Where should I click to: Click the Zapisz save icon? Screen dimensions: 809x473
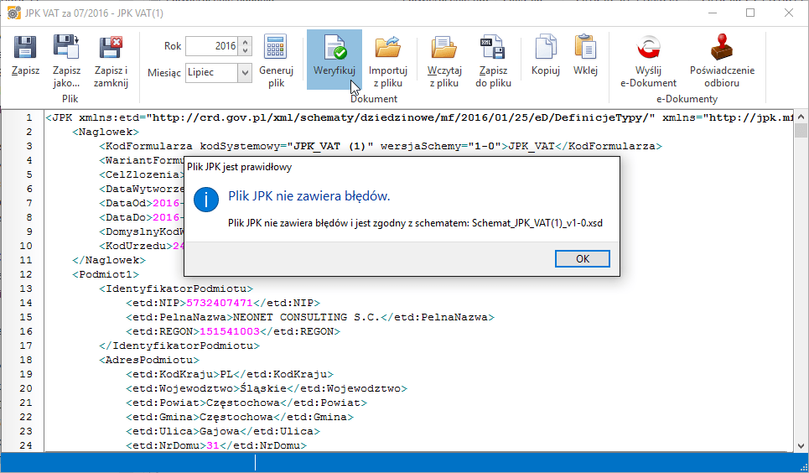pos(25,48)
